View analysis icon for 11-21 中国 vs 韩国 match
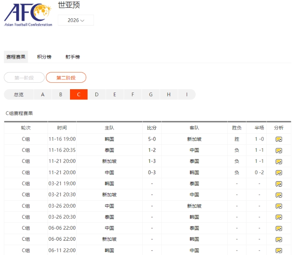Image resolution: width=299 pixels, height=255 pixels. click(279, 173)
